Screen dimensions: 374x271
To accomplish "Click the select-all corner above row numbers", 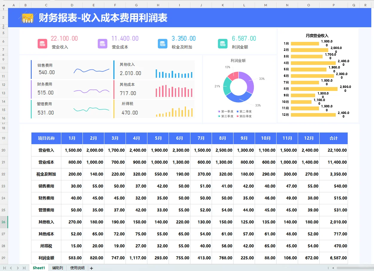I will (4, 5).
